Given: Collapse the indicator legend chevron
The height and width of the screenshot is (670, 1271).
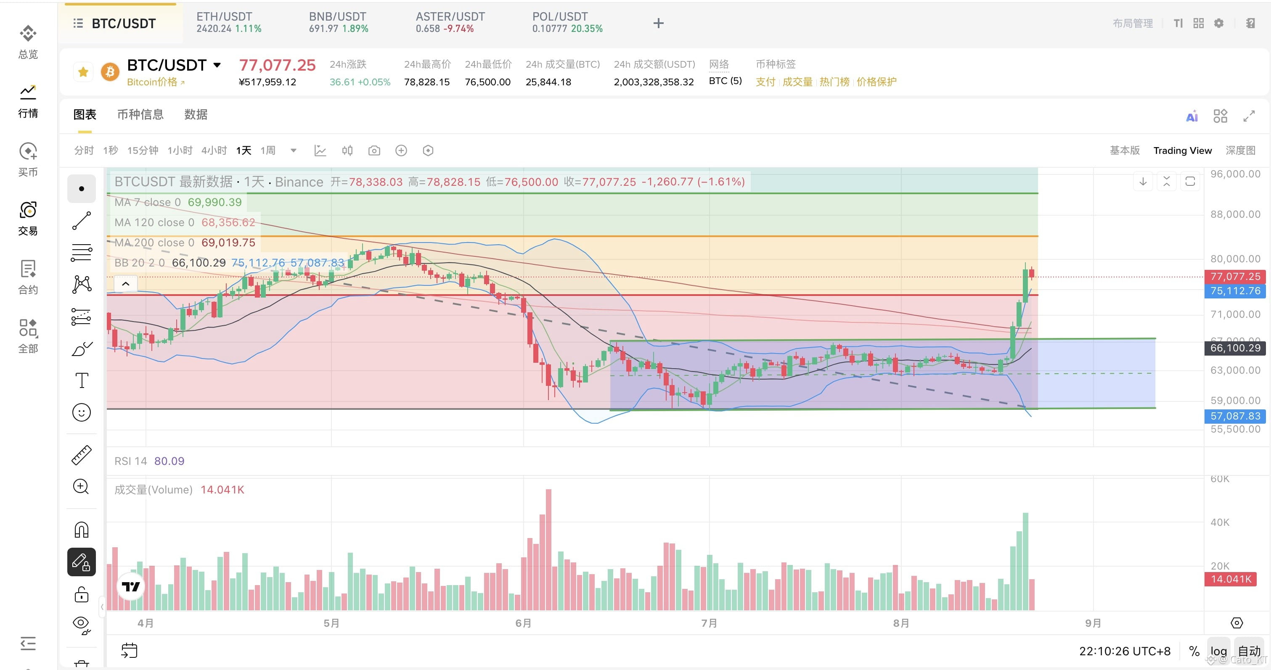Looking at the screenshot, I should pyautogui.click(x=126, y=283).
